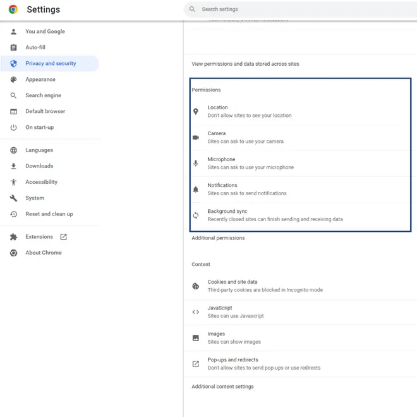
Task: Click the Location pin icon
Action: [x=196, y=111]
